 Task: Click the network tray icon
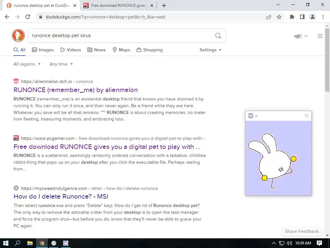(x=282, y=243)
